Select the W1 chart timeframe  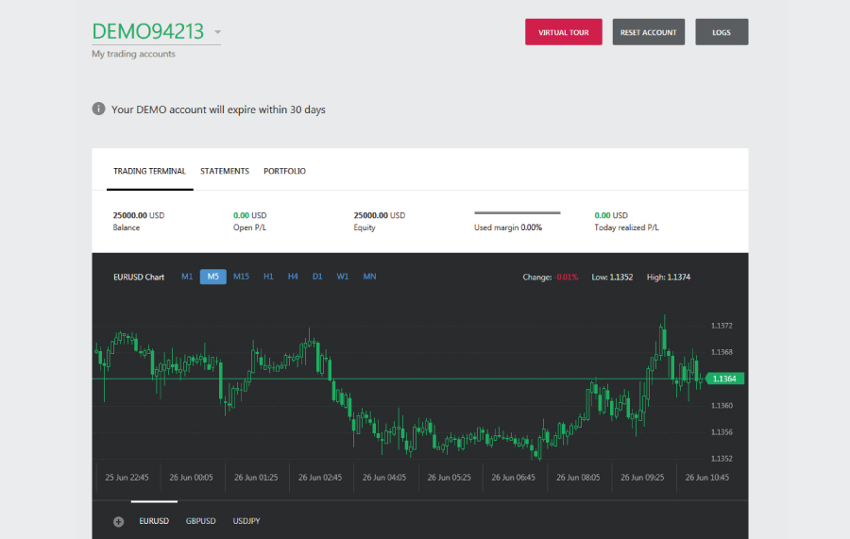pos(342,277)
